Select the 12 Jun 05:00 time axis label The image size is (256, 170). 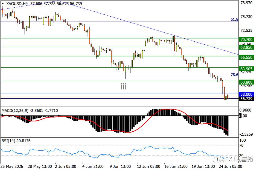coord(149,166)
